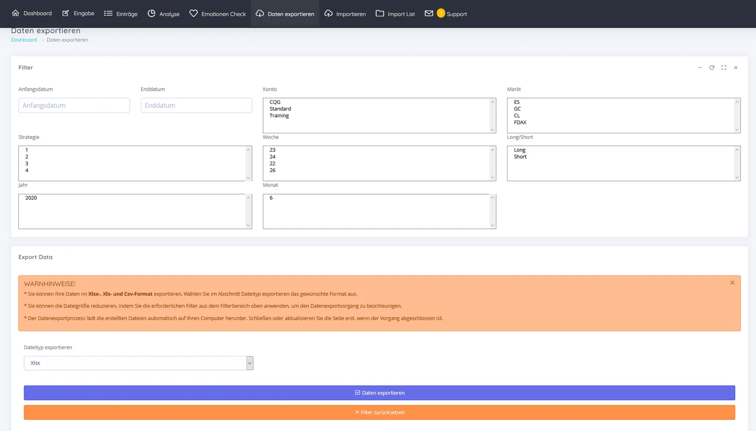Click the Daten exportieren button
Screen dimensions: 756x431
379,393
